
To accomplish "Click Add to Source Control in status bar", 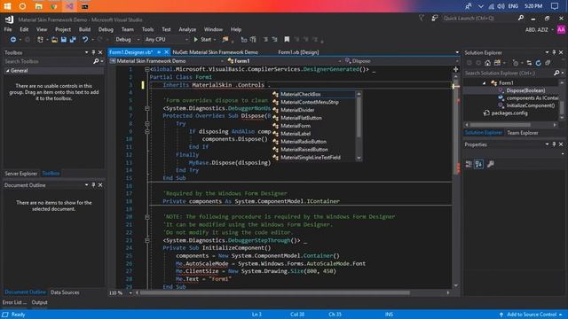I will coord(531,315).
